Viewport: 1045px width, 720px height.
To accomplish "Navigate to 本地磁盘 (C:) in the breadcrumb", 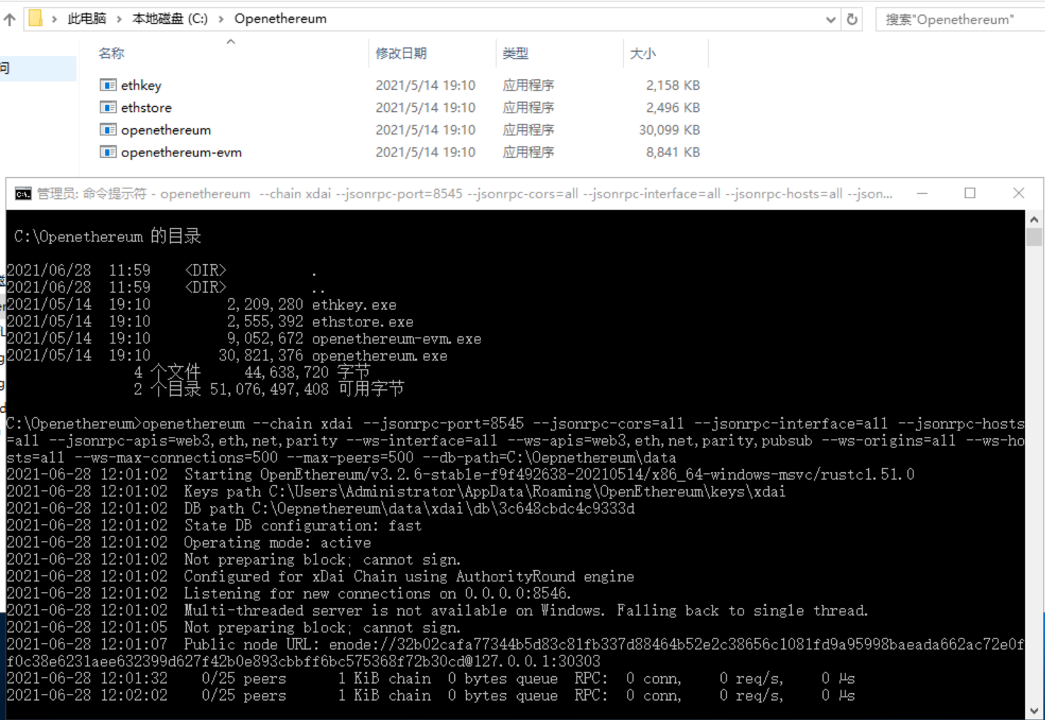I will tap(170, 19).
